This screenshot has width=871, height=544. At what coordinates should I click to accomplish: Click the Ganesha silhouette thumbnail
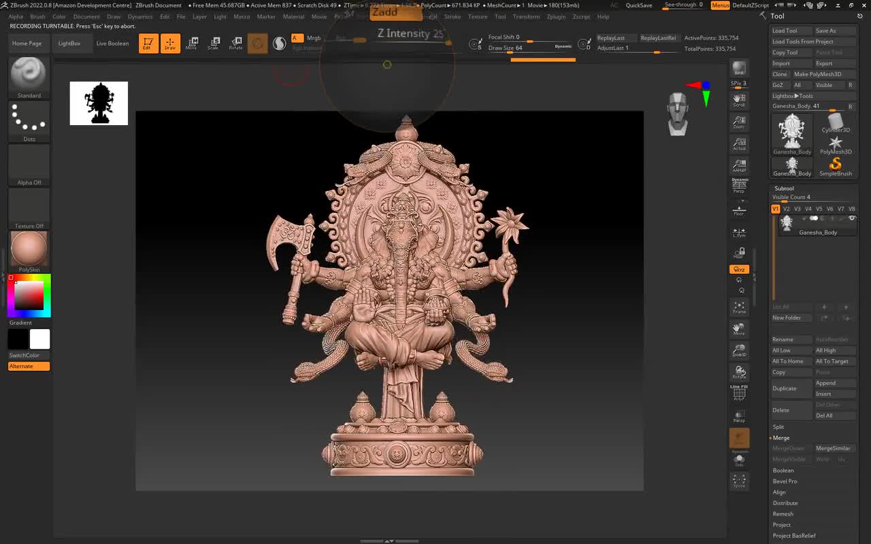pos(99,103)
